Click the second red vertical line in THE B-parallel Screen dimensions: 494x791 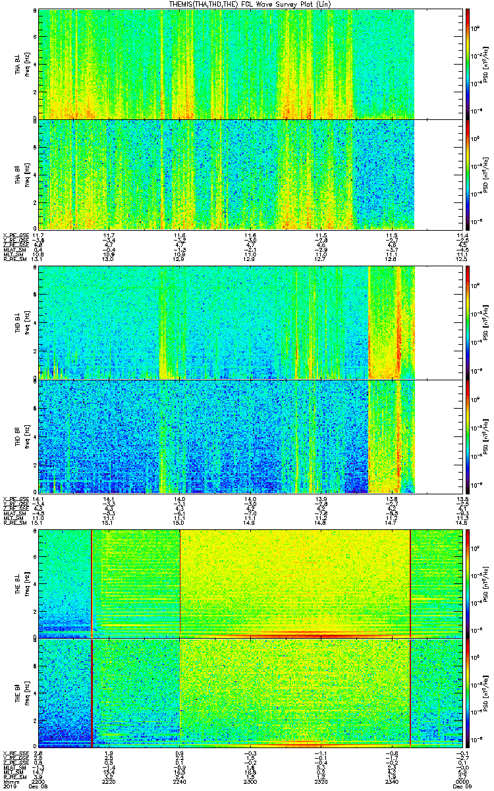point(410,692)
